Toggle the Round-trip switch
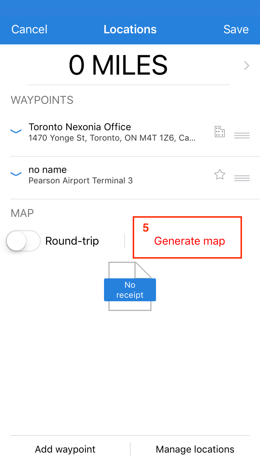The image size is (260, 463). [24, 241]
